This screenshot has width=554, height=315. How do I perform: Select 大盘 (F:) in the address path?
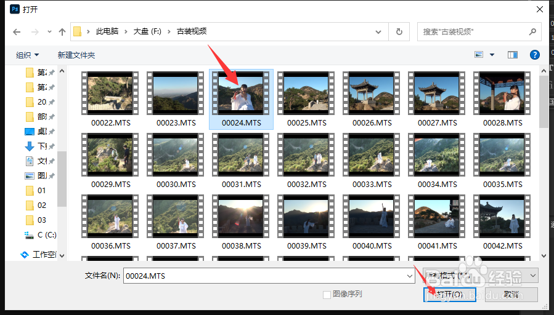pos(147,31)
